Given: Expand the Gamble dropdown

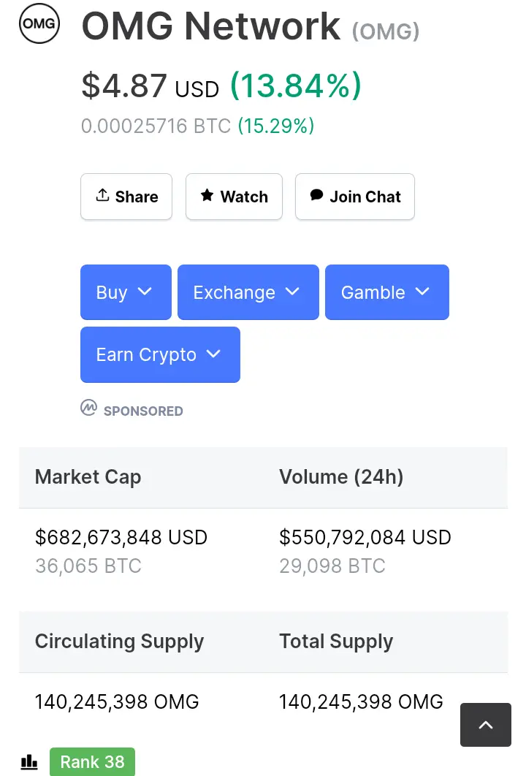Looking at the screenshot, I should click(387, 292).
